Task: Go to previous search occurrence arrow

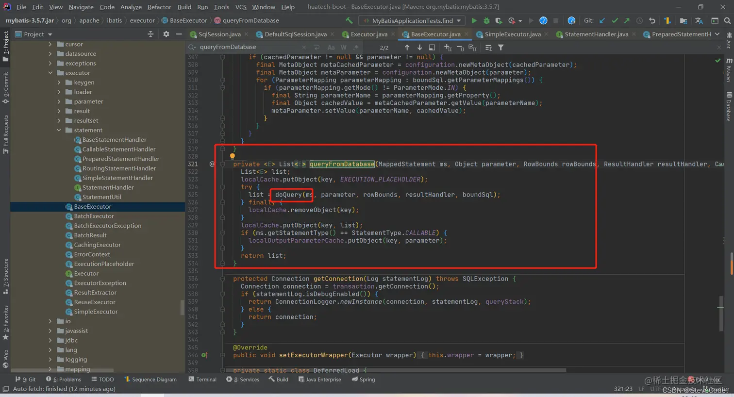Action: [x=407, y=47]
